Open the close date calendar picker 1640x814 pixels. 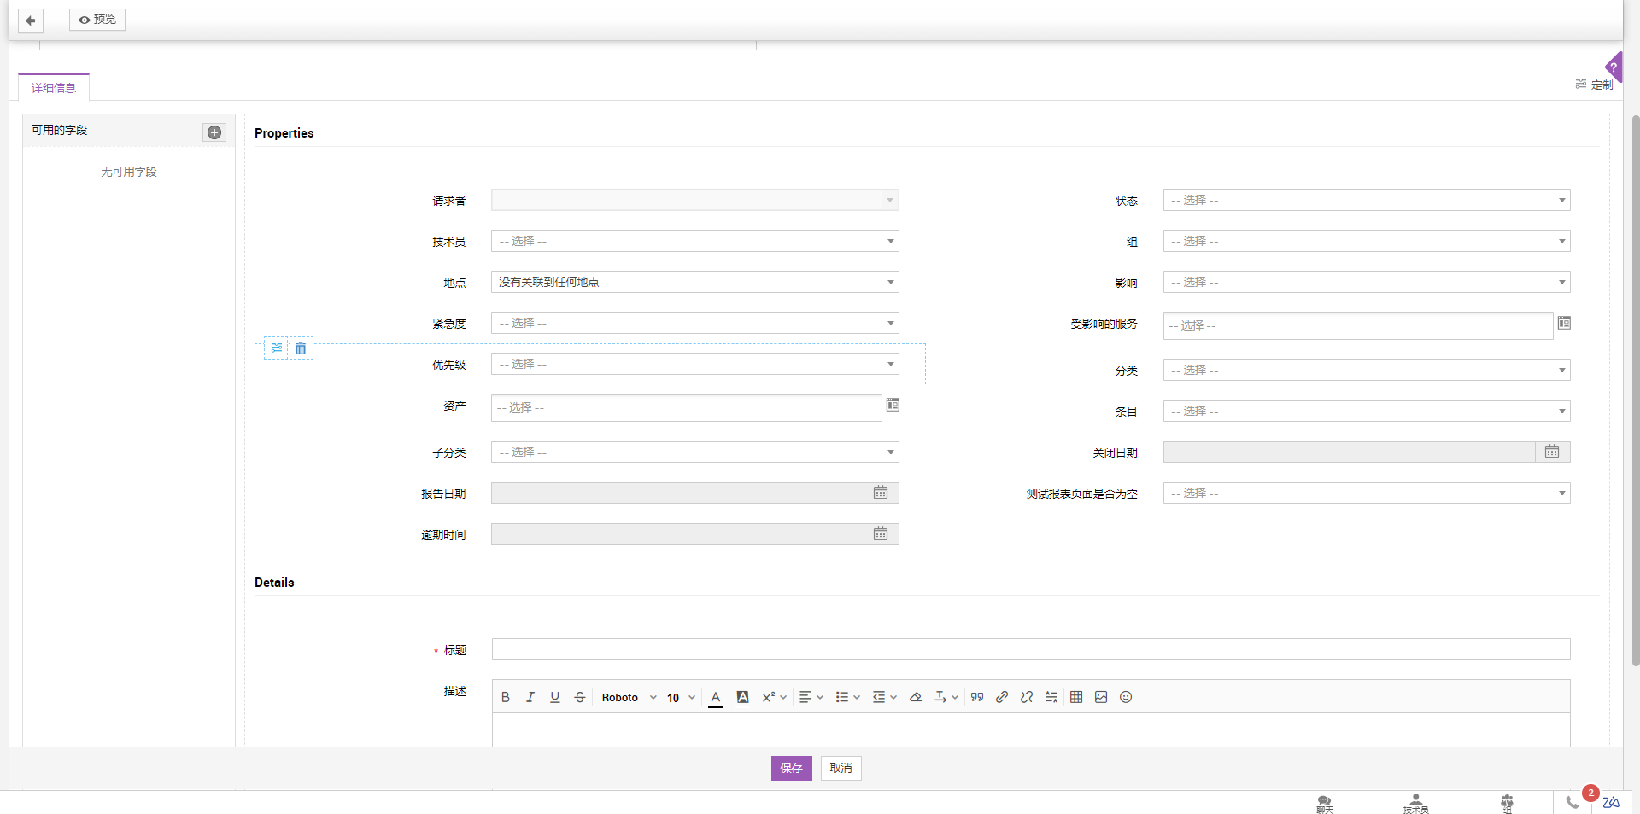click(1552, 452)
